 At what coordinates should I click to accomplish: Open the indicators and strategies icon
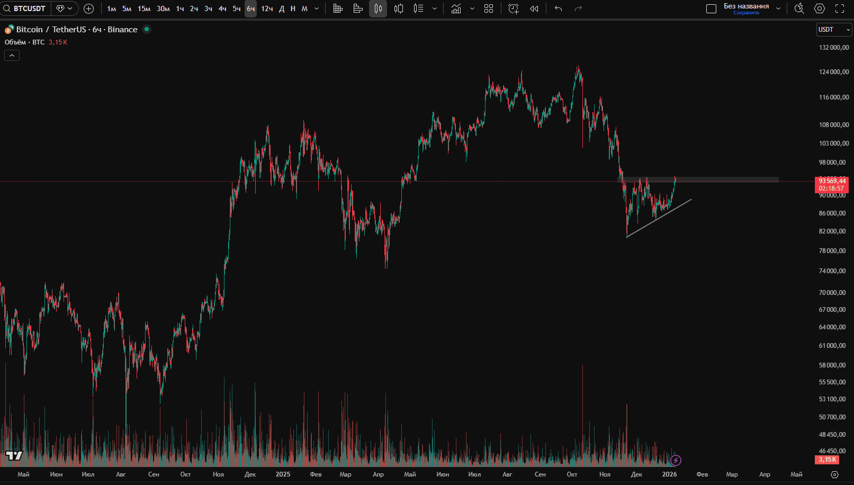456,8
